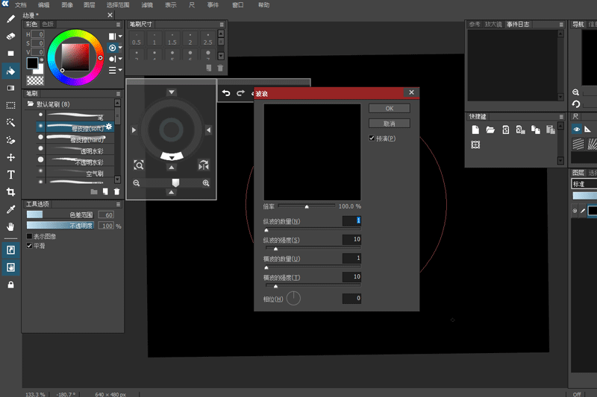Open the 笔刷尺寸 panel options menu
This screenshot has height=397, width=597.
click(x=222, y=25)
